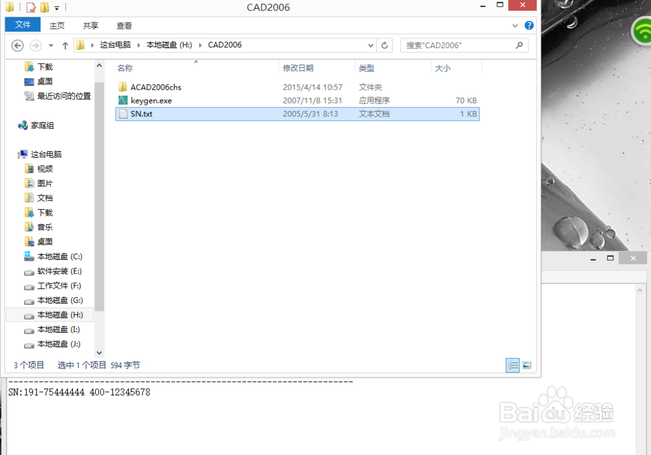Select the ACAD2006chs folder
Viewport: 651px width, 455px height.
pyautogui.click(x=156, y=88)
